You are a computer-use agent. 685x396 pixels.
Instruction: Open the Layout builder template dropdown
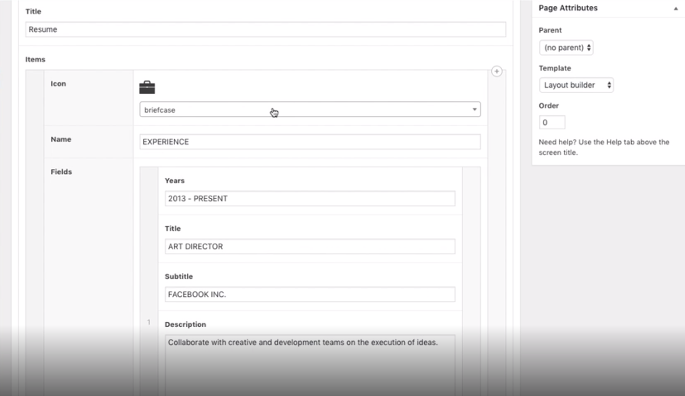pos(576,85)
